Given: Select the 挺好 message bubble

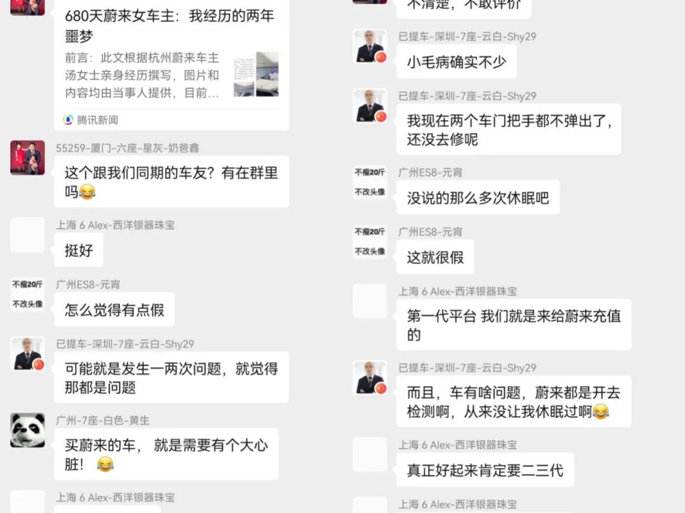Looking at the screenshot, I should tap(79, 250).
